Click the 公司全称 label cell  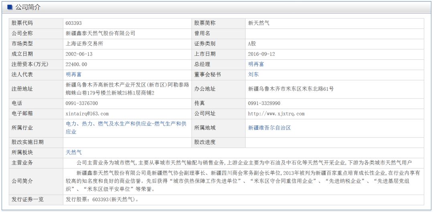36,33
